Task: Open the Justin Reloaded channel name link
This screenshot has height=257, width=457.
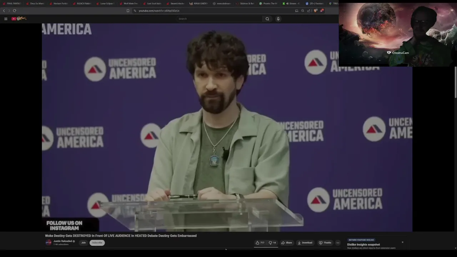Action: [x=63, y=241]
